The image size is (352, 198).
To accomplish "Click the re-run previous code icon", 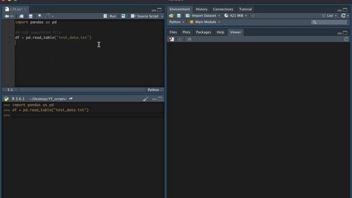I will [123, 16].
